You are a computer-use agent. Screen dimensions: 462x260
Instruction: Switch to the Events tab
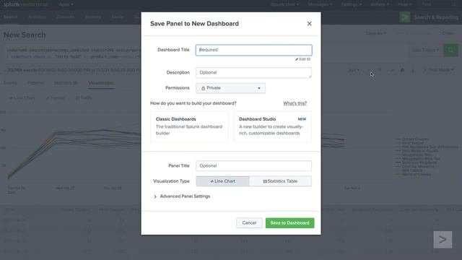[10, 83]
